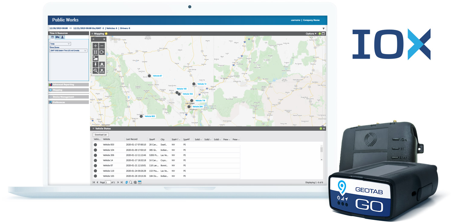Zoom in the map with plus tool
The image size is (452, 223).
click(x=95, y=46)
